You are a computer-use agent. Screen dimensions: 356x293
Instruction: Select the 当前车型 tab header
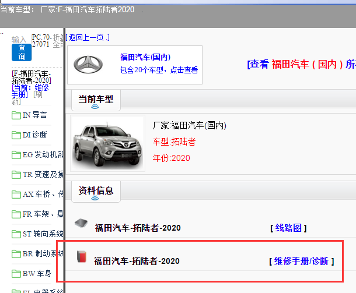tap(96, 100)
